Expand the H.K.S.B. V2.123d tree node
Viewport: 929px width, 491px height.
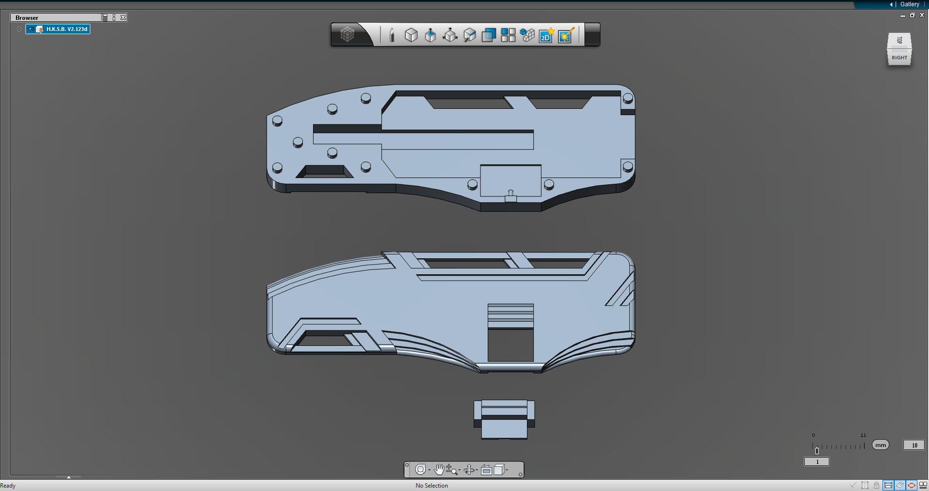tap(19, 29)
